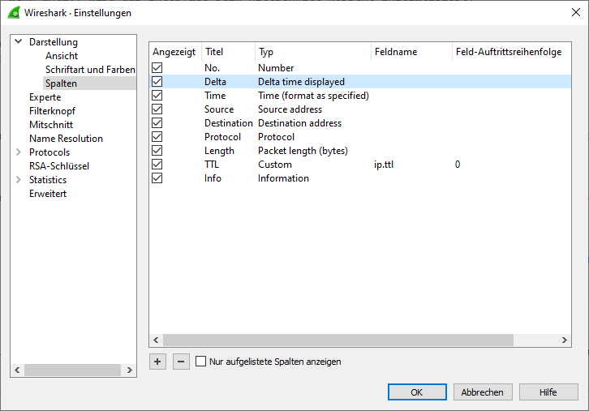This screenshot has height=411, width=589.
Task: Enable 'Nur aufgelistete Spalten anzeigen' checkbox
Action: [x=201, y=362]
